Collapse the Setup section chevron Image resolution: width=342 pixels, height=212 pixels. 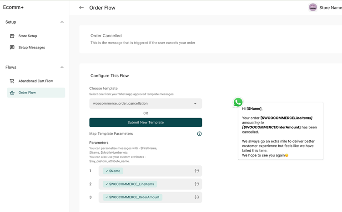(62, 22)
